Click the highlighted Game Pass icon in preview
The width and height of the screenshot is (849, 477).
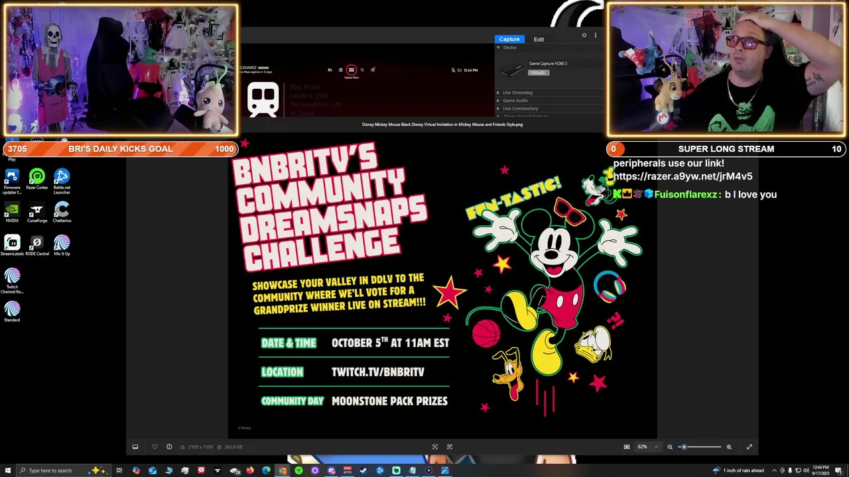352,70
